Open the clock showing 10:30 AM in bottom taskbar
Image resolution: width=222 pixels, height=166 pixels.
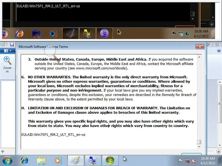click(208, 161)
